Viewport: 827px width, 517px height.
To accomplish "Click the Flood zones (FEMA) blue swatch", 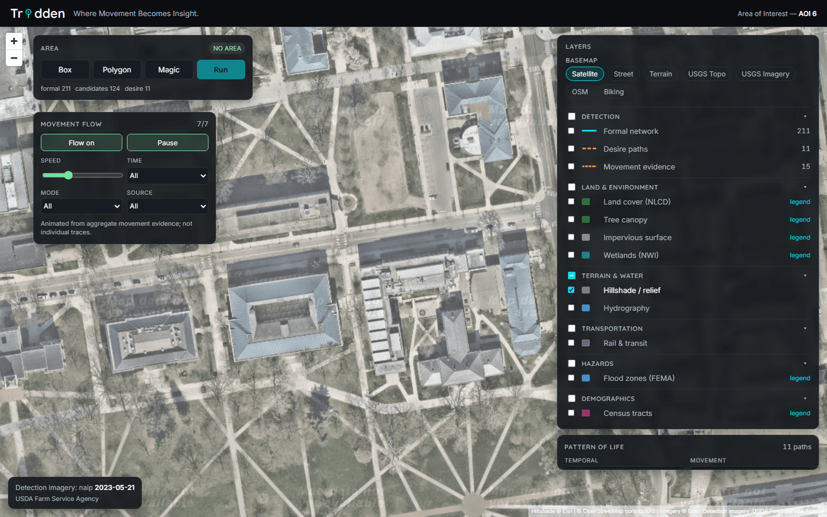I will click(x=586, y=378).
